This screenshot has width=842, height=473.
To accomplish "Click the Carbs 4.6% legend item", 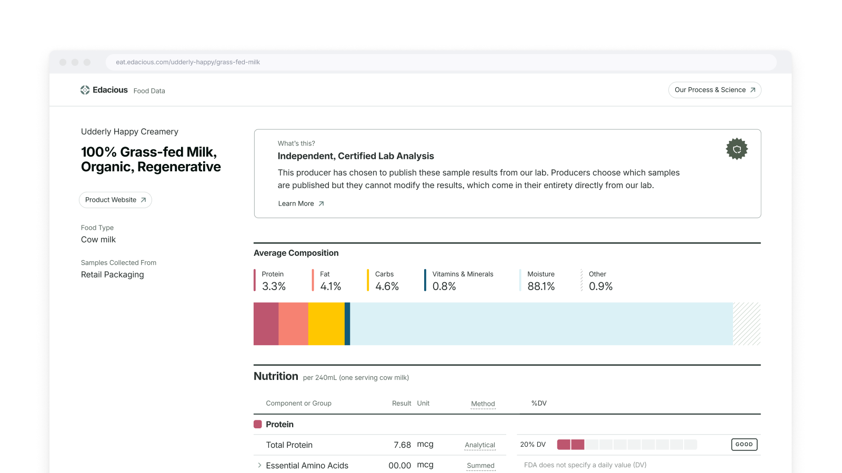I will point(383,281).
